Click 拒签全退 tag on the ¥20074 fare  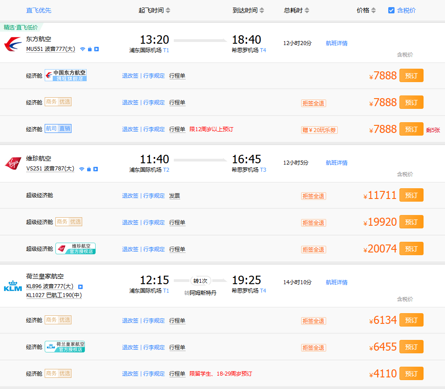(313, 250)
